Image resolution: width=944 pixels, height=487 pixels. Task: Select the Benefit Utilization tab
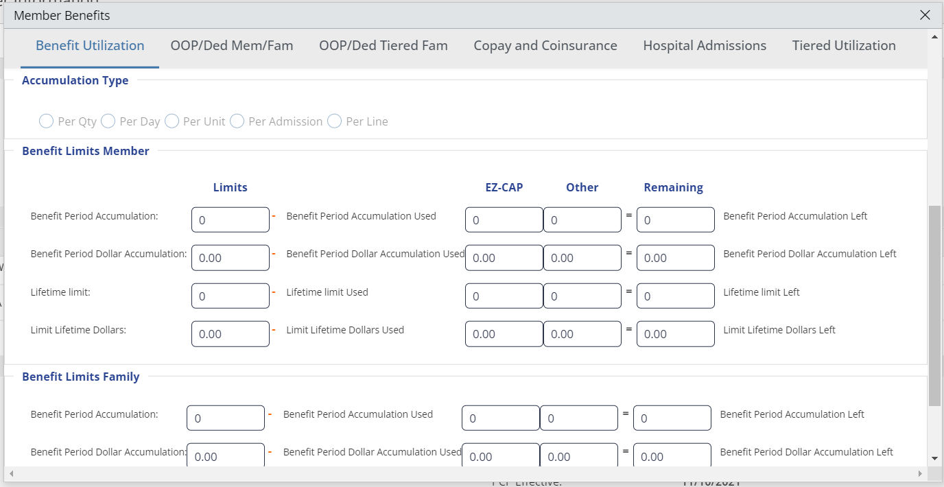(90, 46)
